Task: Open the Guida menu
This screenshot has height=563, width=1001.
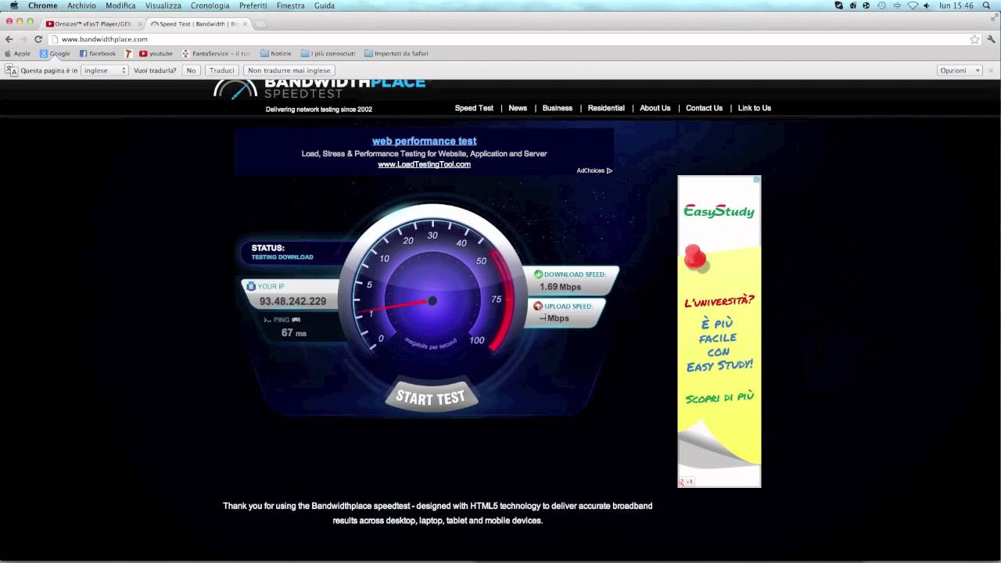Action: tap(325, 5)
